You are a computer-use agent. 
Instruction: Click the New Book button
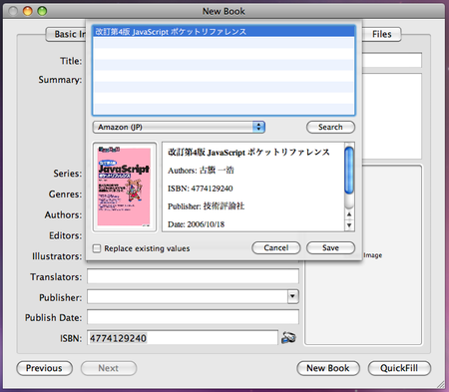coord(328,368)
